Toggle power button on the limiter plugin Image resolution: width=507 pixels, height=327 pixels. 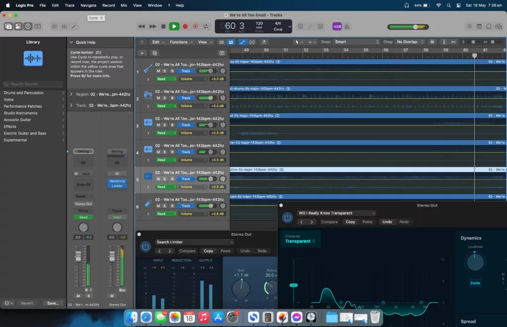tap(145, 246)
